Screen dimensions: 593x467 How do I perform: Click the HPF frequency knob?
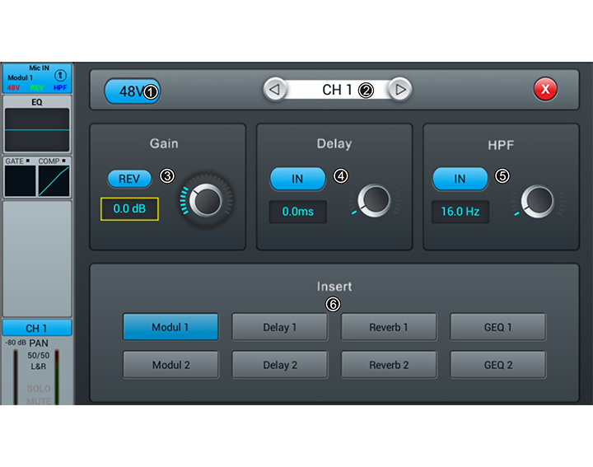tap(538, 199)
